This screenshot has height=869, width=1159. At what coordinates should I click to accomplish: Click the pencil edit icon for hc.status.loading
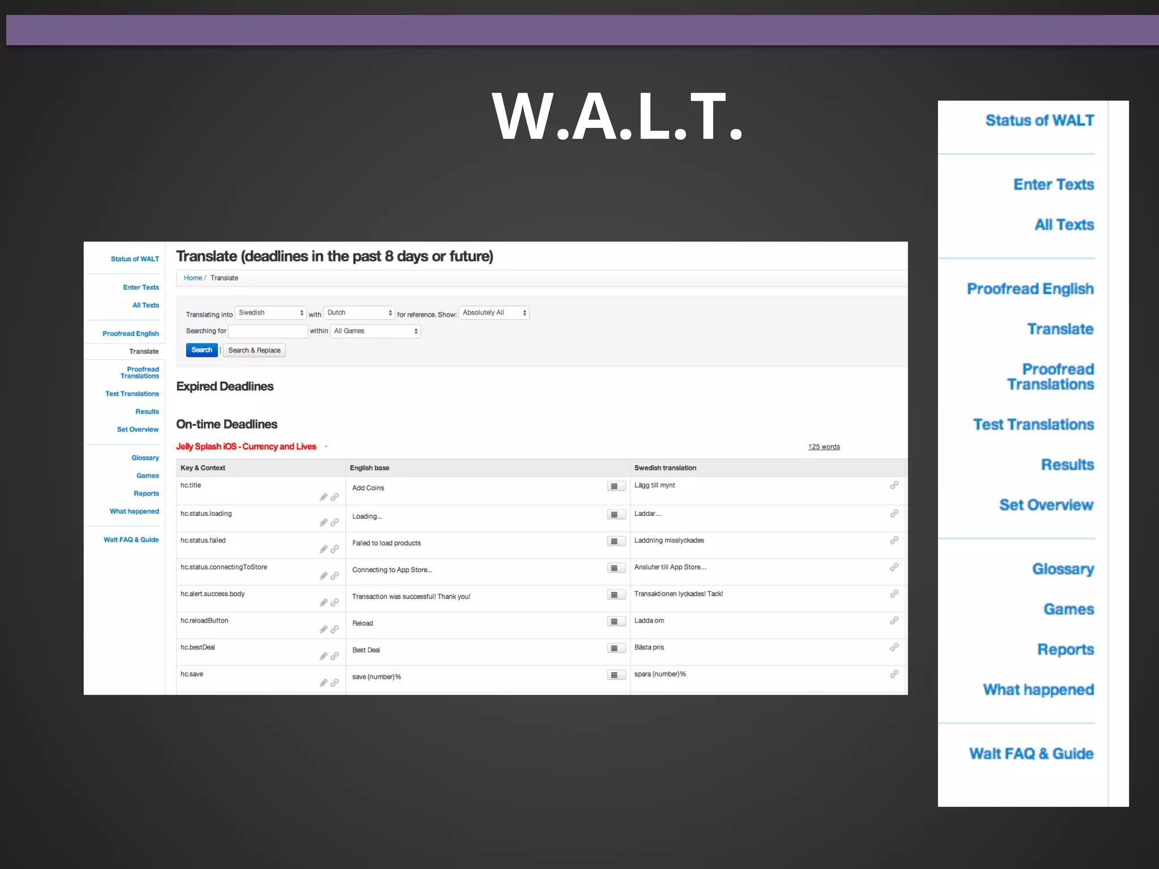click(x=323, y=522)
